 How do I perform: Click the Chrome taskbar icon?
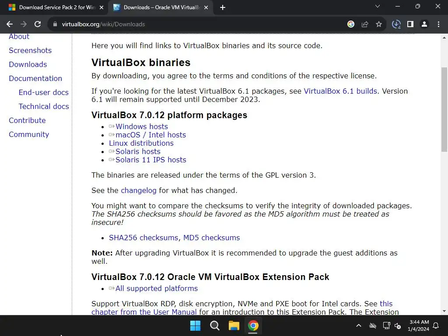click(253, 325)
